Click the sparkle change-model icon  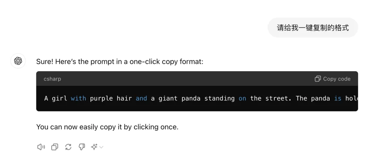coord(94,147)
